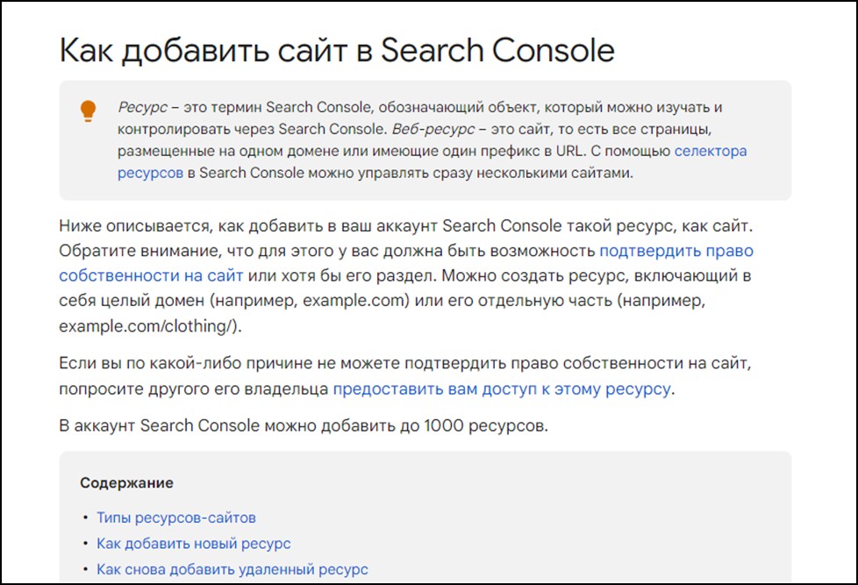Click the paragraph starting "Ниже описывается"
Viewport: 858px width, 585px height.
[406, 275]
